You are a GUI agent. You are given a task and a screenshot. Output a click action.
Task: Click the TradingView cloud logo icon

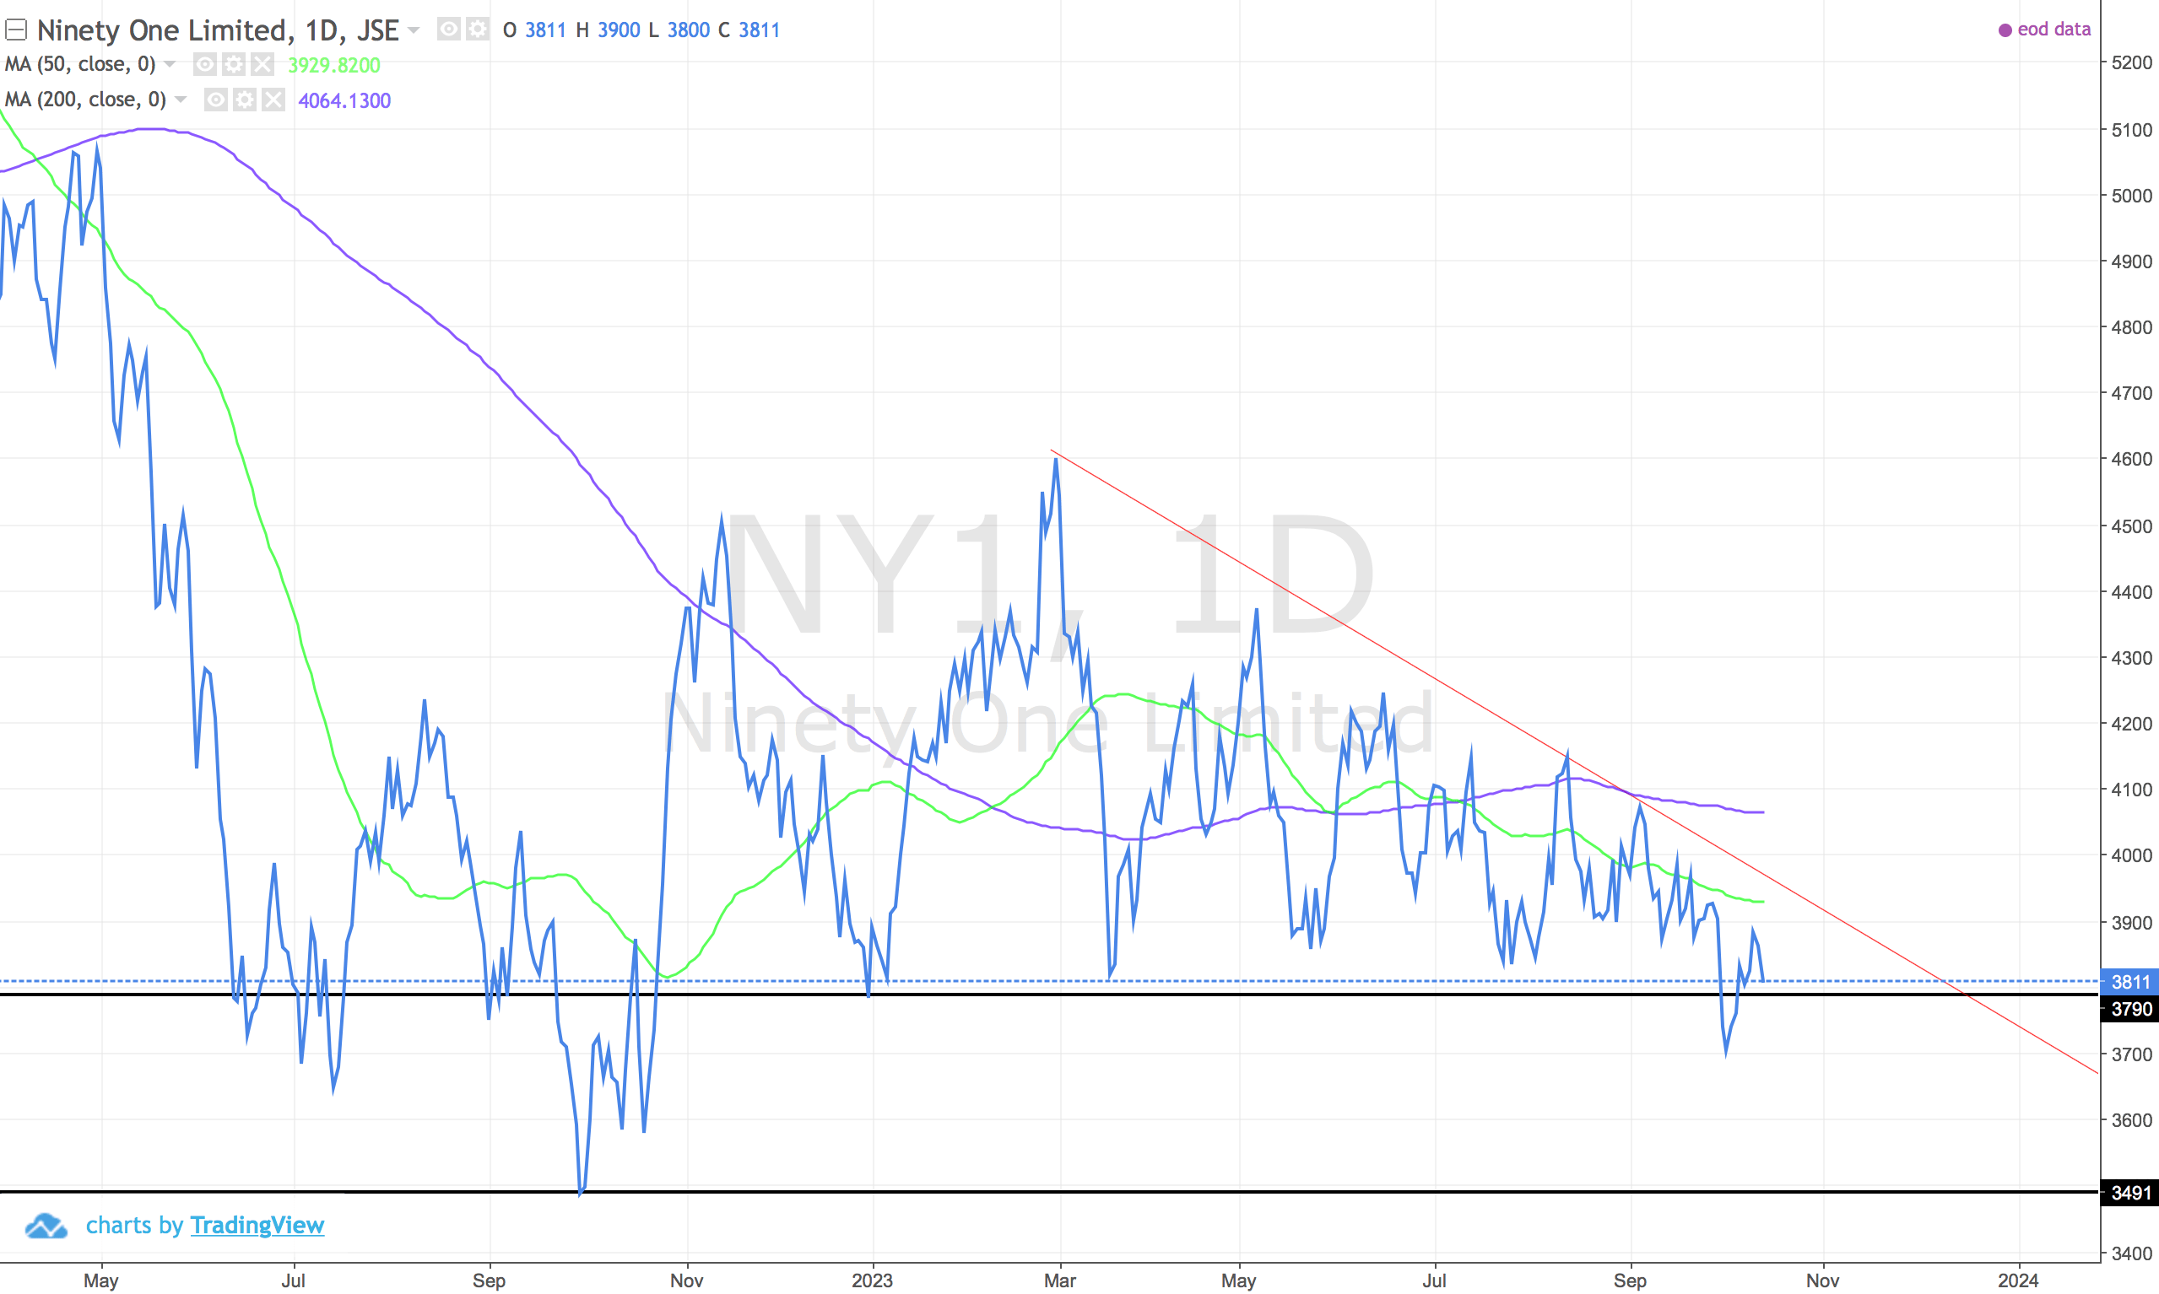pos(46,1225)
